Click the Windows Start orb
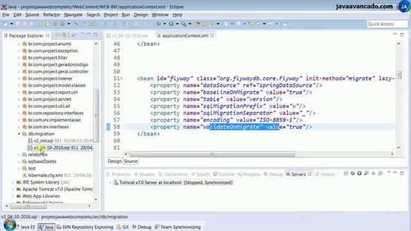 point(10,225)
